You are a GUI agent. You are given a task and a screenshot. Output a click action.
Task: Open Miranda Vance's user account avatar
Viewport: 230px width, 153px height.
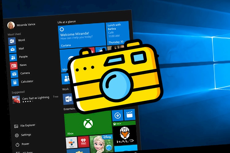pyautogui.click(x=11, y=25)
